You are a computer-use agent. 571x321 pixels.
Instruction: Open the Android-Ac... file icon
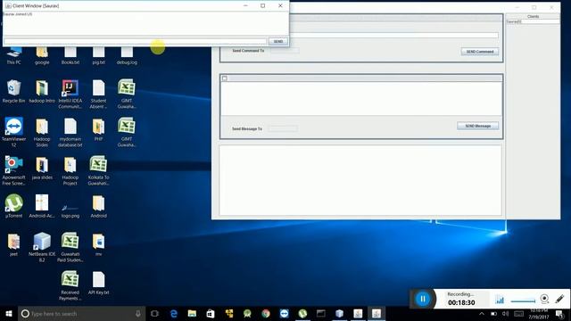pyautogui.click(x=42, y=206)
